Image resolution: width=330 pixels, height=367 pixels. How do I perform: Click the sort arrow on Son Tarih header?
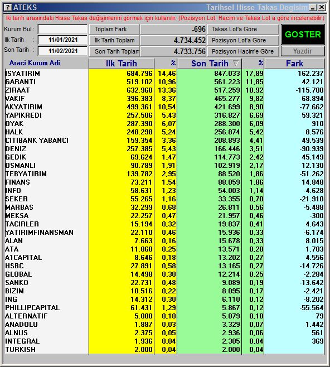coord(236,63)
